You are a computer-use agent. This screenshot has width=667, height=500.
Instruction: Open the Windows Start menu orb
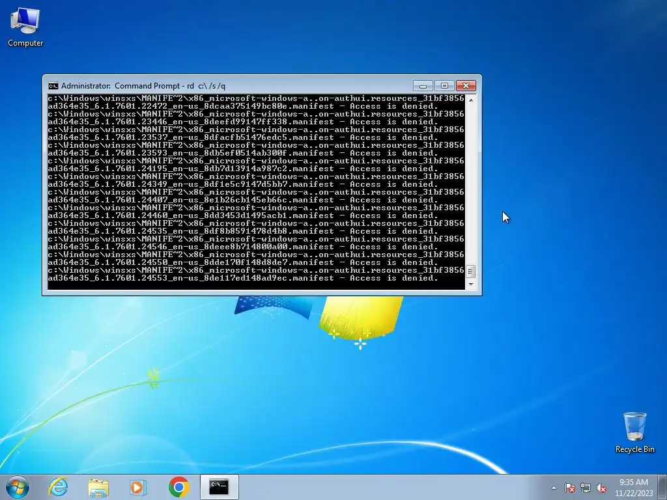18,487
